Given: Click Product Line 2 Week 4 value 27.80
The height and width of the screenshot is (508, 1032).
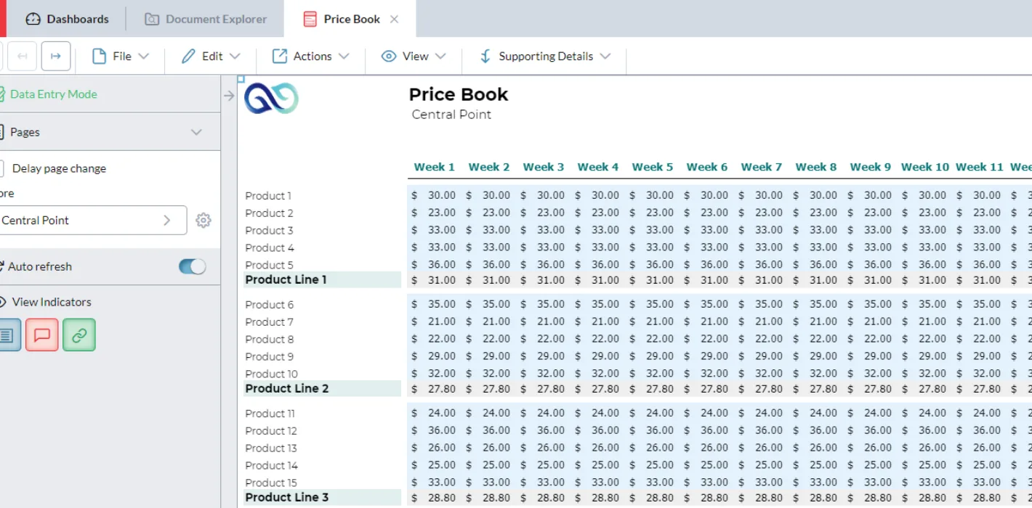Looking at the screenshot, I should click(597, 389).
